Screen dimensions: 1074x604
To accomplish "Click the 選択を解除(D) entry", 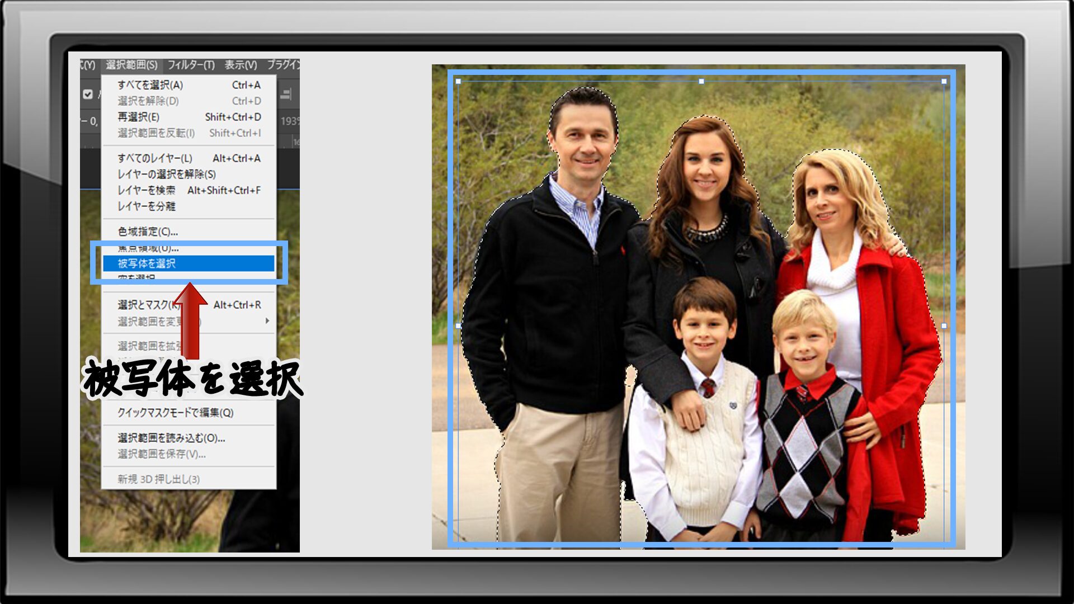I will [189, 101].
